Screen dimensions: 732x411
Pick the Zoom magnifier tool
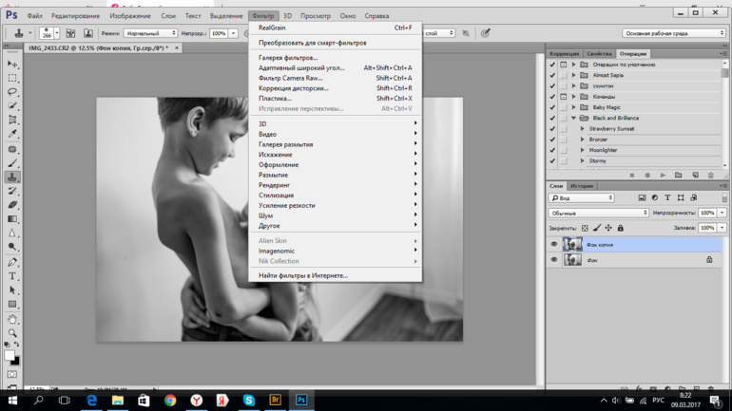click(x=12, y=333)
